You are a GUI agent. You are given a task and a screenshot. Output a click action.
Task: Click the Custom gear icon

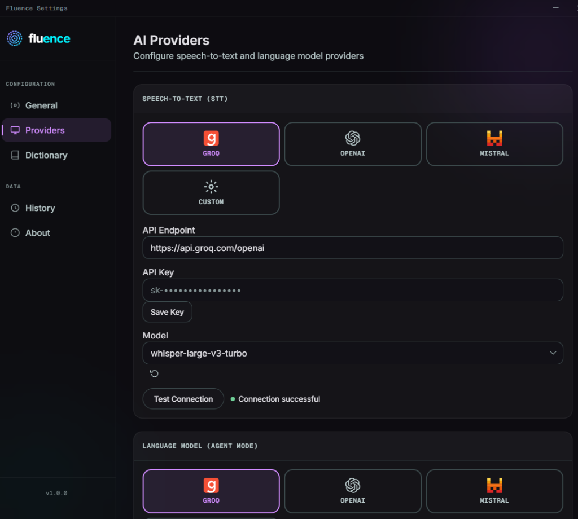(211, 187)
